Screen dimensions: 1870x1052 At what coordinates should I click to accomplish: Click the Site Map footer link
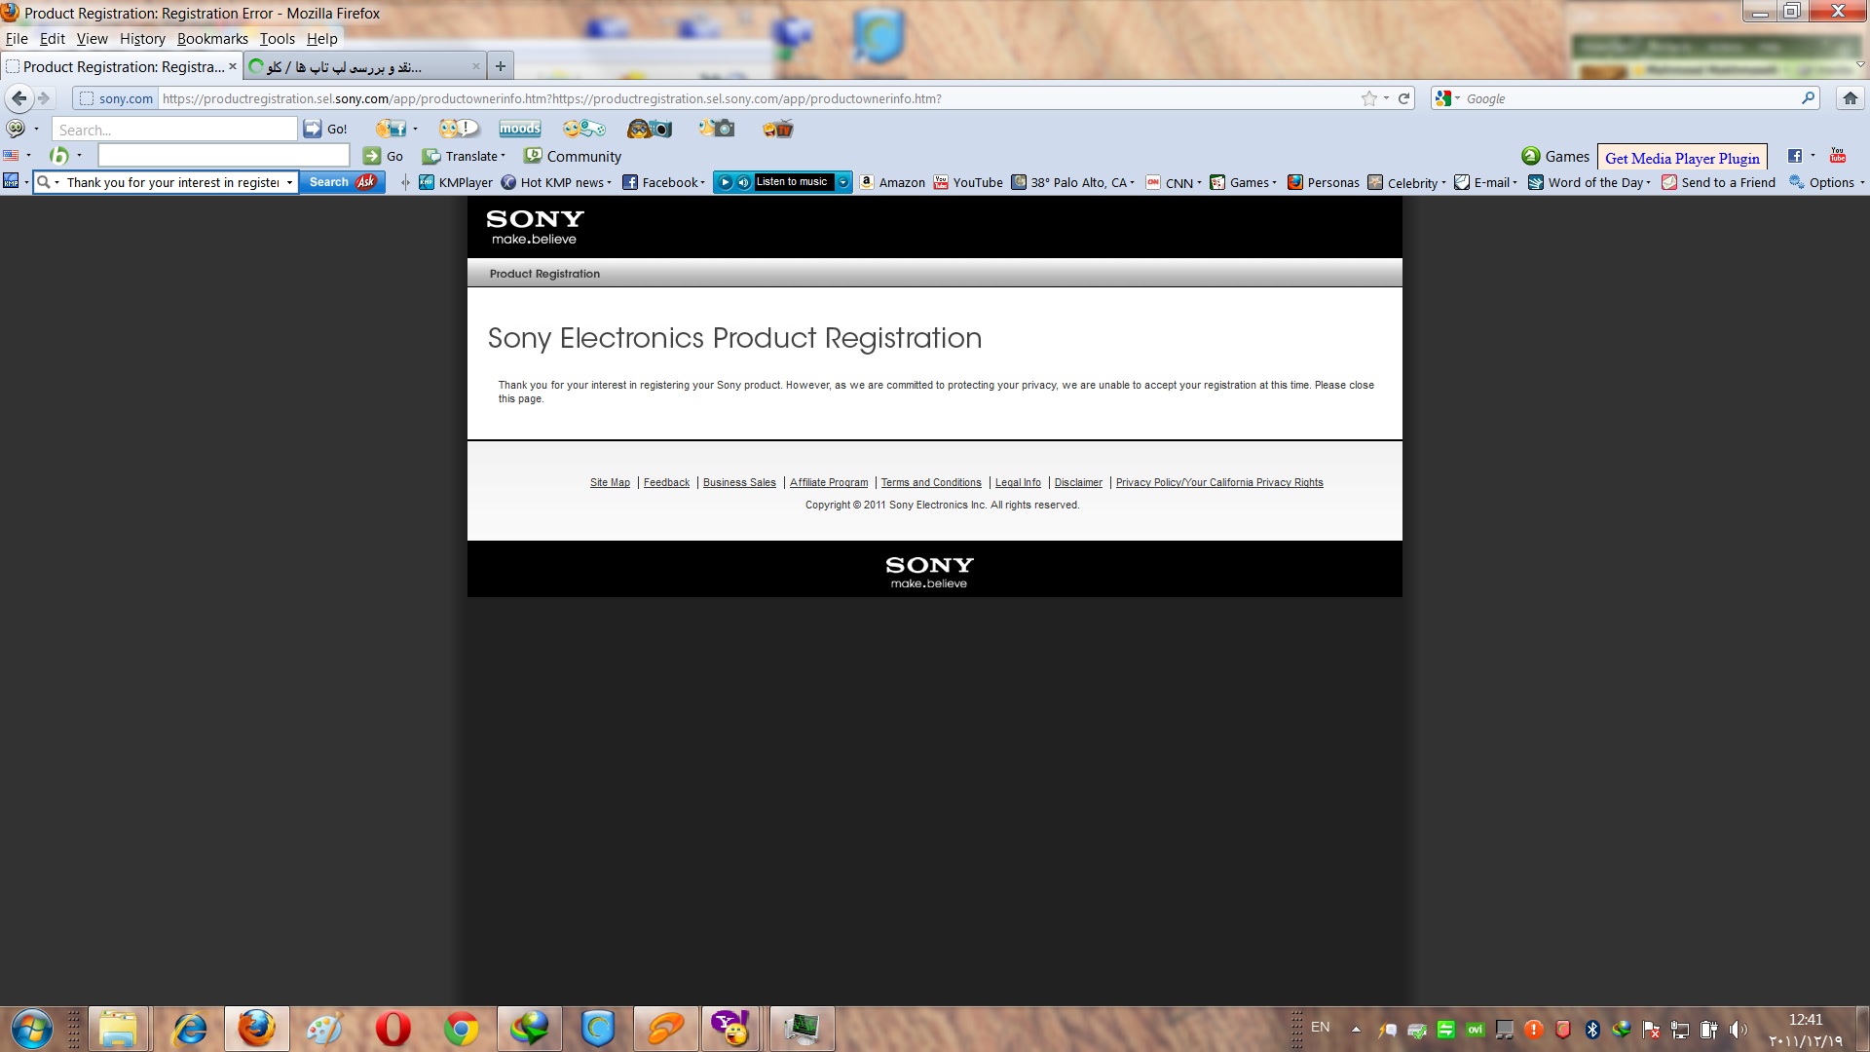(x=610, y=482)
